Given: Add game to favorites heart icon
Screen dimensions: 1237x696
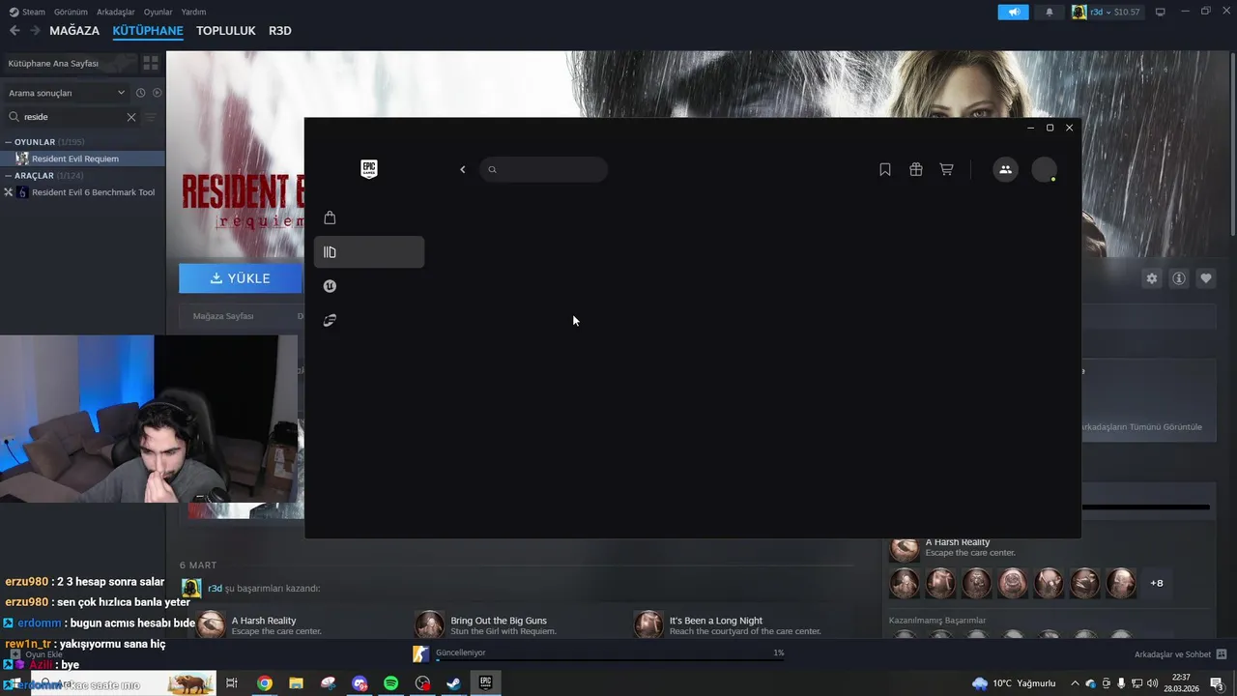Looking at the screenshot, I should click(x=1206, y=278).
